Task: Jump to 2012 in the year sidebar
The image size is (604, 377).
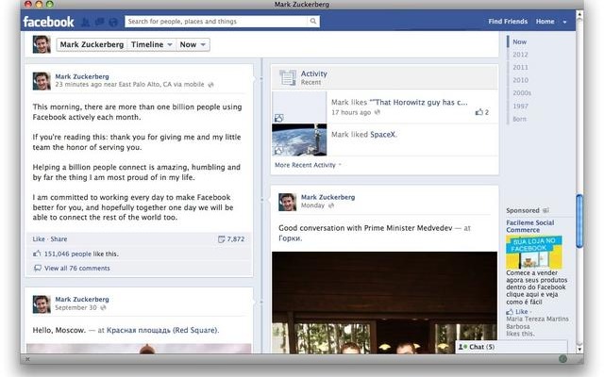Action: (x=520, y=55)
